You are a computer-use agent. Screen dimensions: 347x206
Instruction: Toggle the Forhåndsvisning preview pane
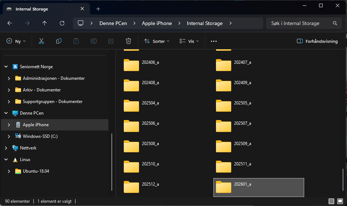(317, 41)
